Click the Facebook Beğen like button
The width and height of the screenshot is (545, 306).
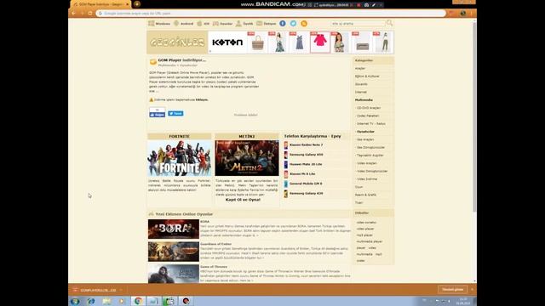click(x=157, y=115)
